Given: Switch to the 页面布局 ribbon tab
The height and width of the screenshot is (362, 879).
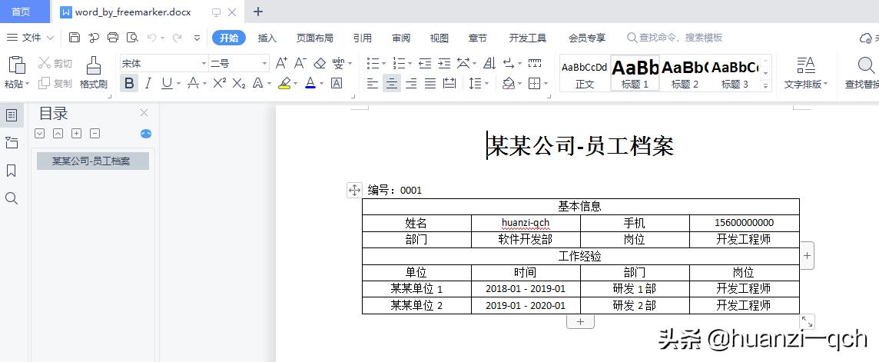Looking at the screenshot, I should click(314, 38).
